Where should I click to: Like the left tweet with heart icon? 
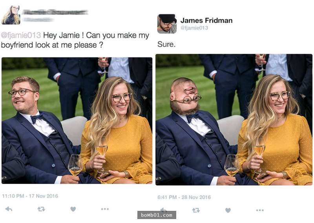tap(73, 209)
